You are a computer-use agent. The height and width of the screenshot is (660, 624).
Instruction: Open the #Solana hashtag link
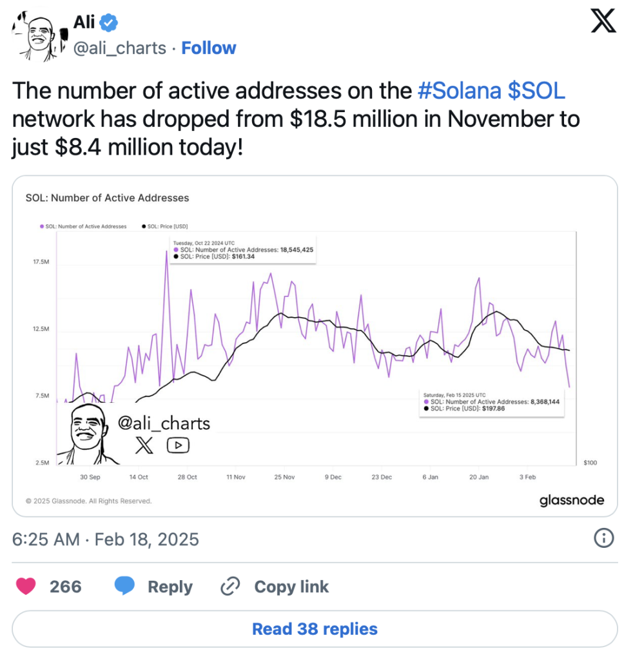point(460,92)
